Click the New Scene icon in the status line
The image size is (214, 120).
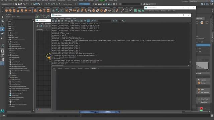(x=16, y=4)
